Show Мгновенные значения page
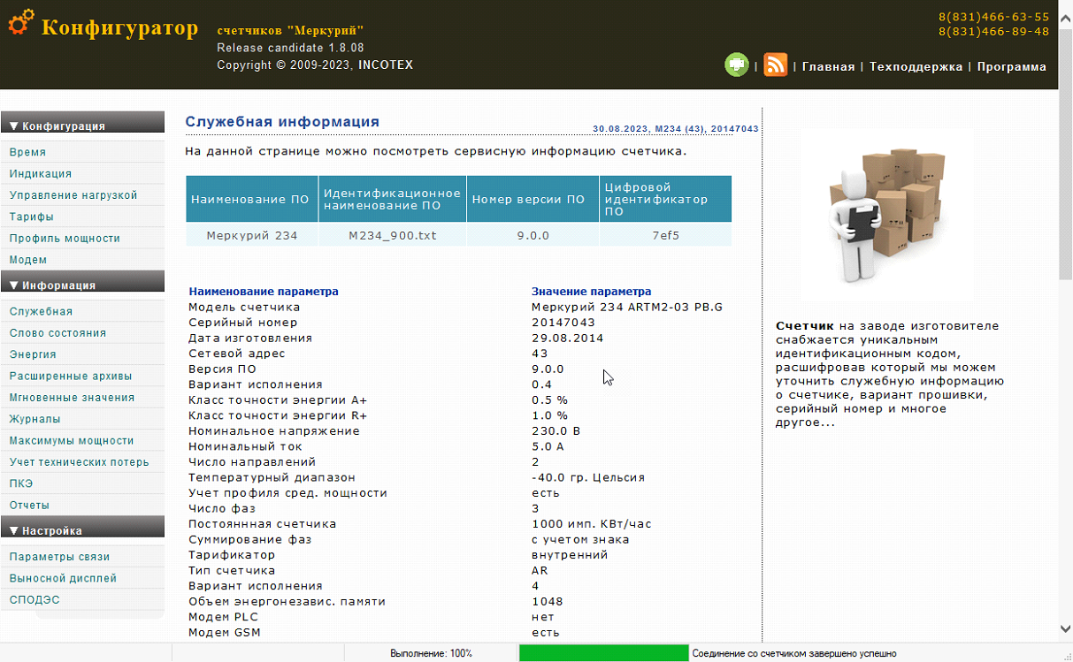Viewport: 1073px width, 662px height. click(72, 398)
